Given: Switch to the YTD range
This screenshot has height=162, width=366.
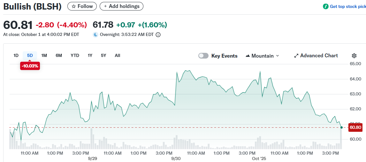Looking at the screenshot, I should (x=75, y=55).
